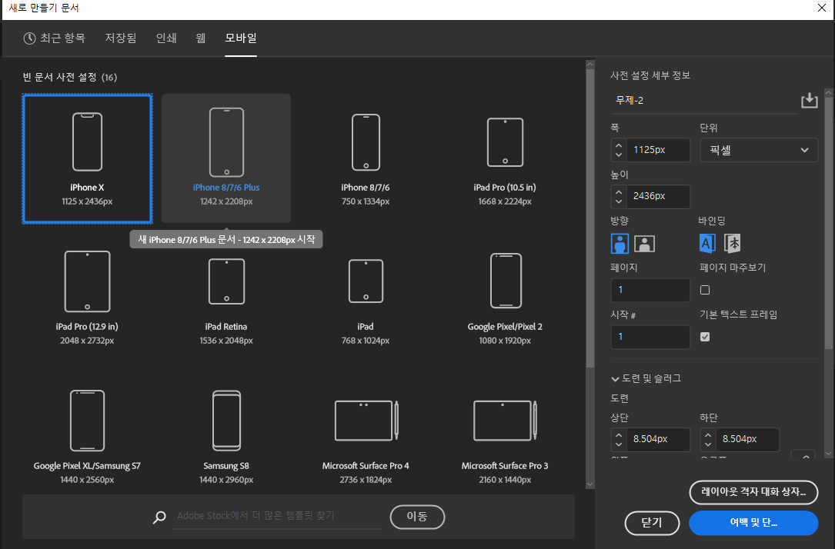835x549 pixels.
Task: Click the document name field 무제-2
Action: tap(703, 101)
